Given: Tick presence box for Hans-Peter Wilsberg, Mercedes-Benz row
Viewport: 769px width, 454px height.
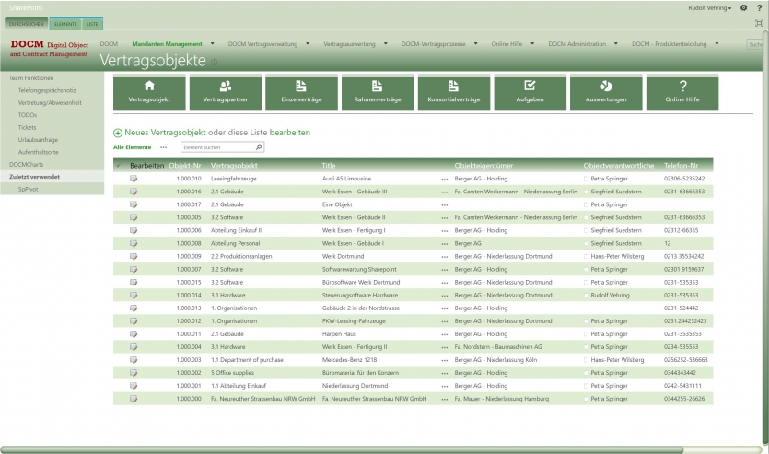Looking at the screenshot, I should [x=586, y=360].
